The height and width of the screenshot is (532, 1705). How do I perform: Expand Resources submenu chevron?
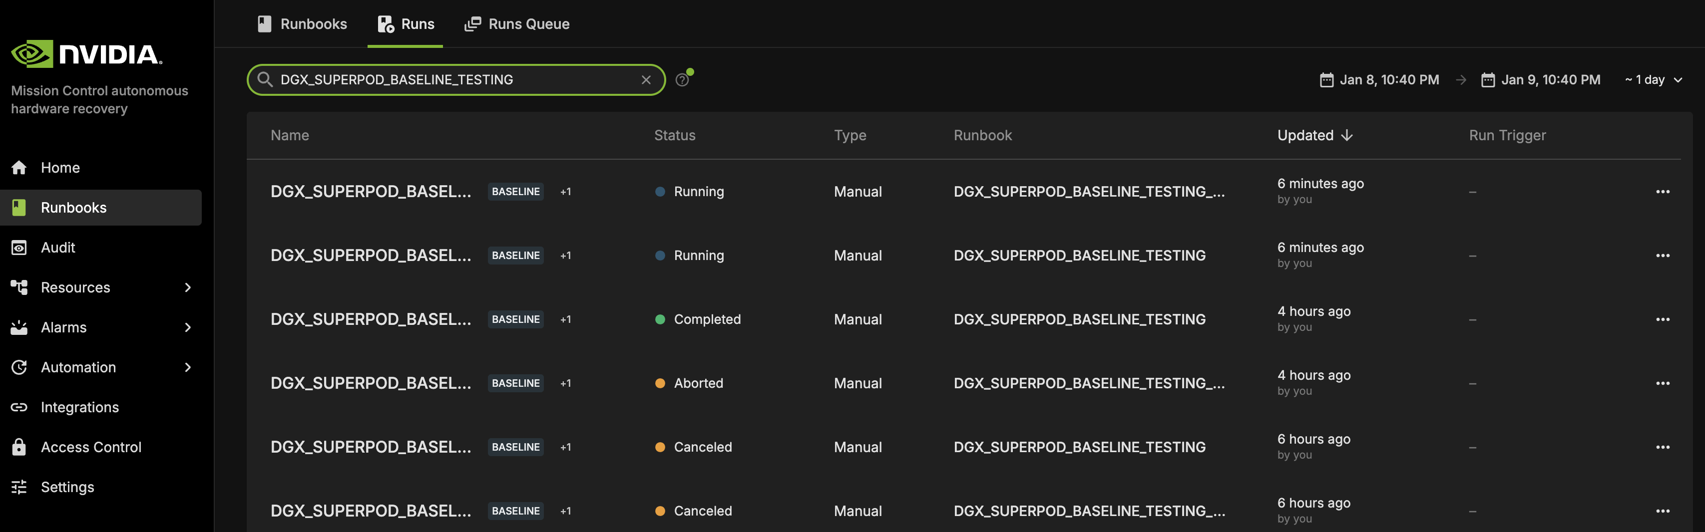(188, 287)
